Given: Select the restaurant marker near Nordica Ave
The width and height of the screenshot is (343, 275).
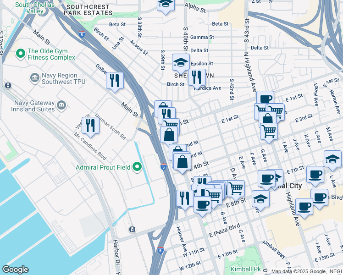Looking at the screenshot, I should [197, 78].
